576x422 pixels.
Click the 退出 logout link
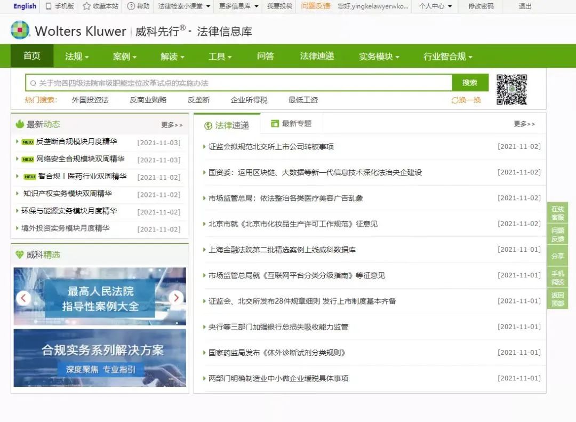click(x=525, y=6)
